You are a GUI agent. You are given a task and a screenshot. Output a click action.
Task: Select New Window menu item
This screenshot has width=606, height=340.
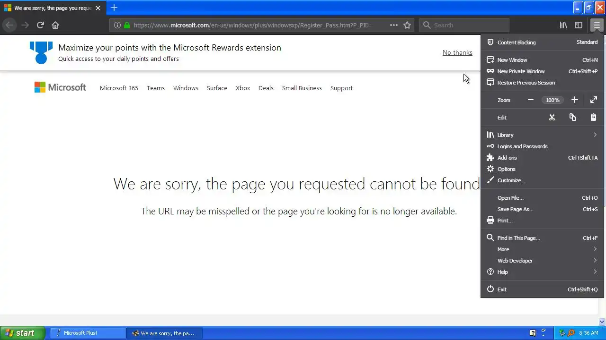point(542,60)
